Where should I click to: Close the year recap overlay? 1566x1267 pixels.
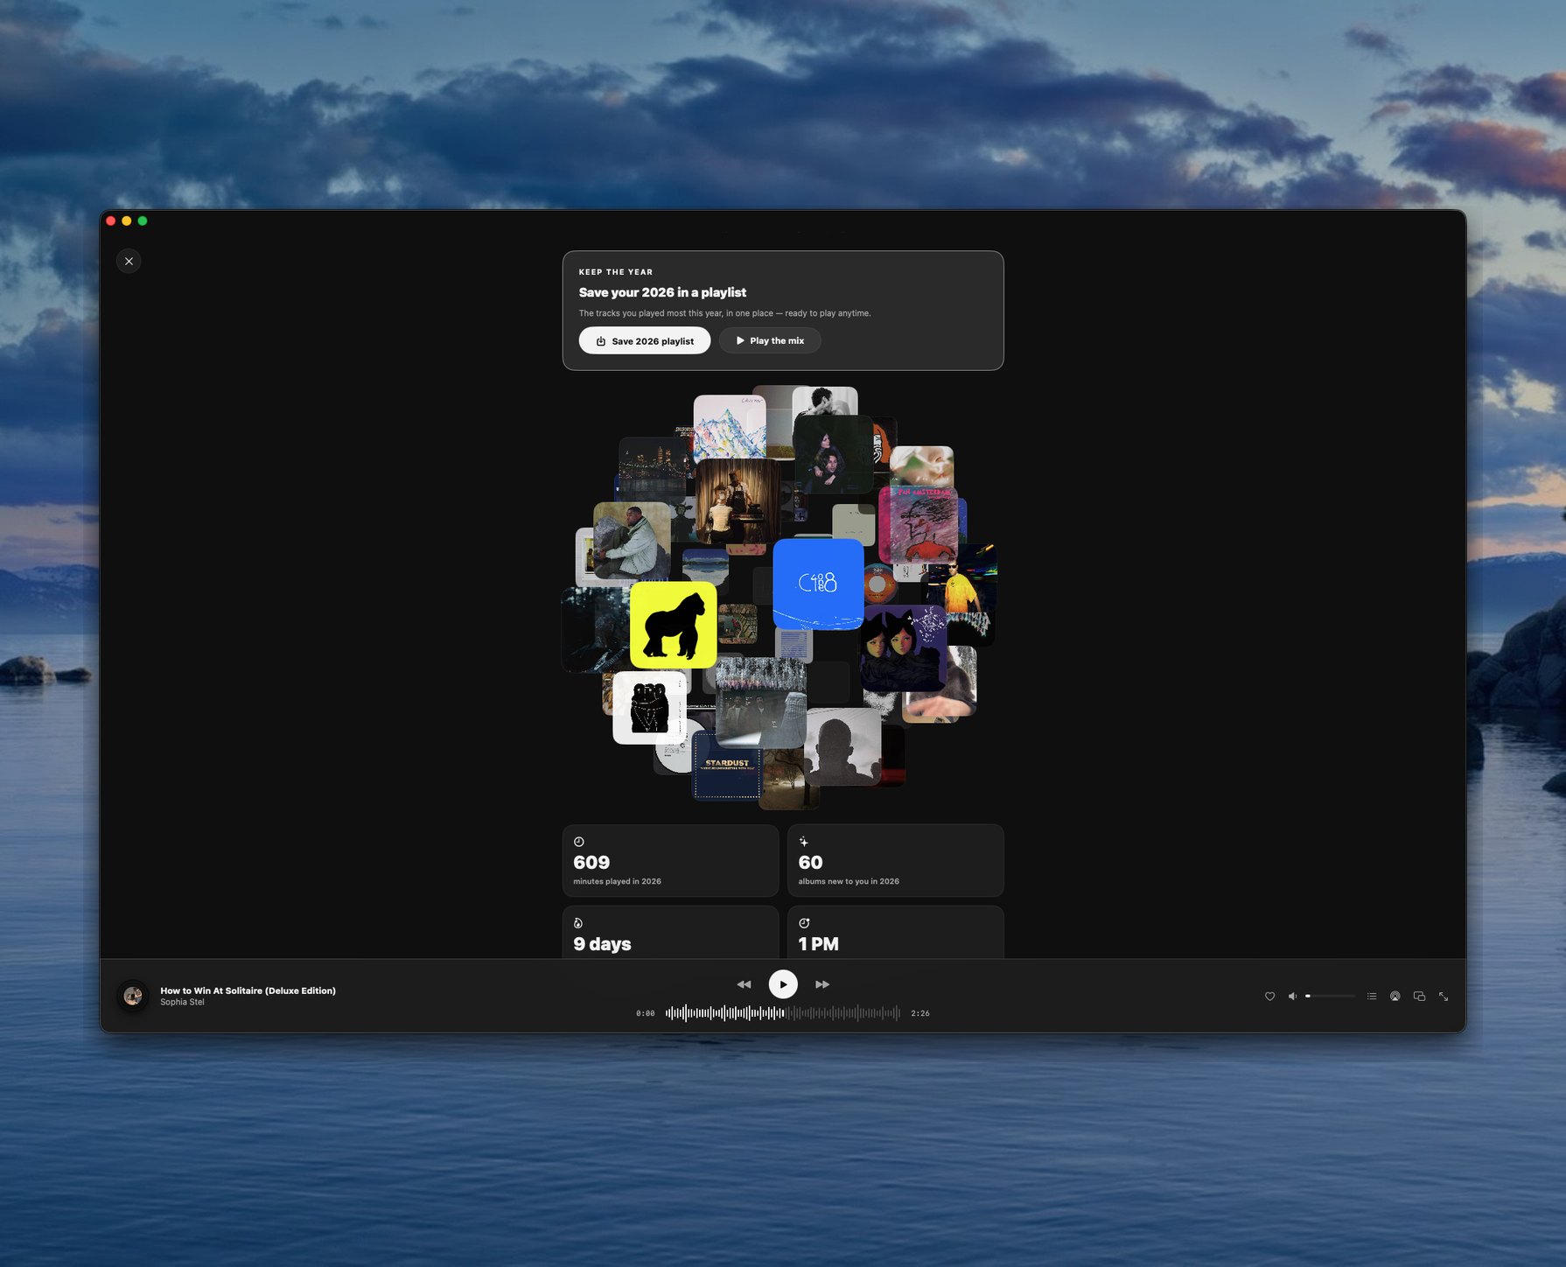pyautogui.click(x=129, y=261)
